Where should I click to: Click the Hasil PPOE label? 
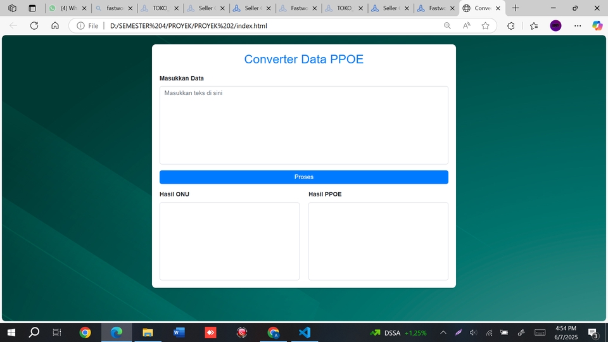point(325,194)
